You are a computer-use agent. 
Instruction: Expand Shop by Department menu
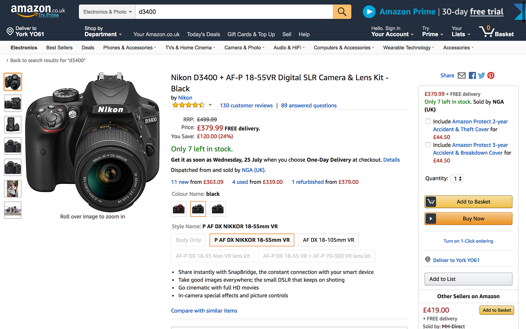pyautogui.click(x=103, y=31)
